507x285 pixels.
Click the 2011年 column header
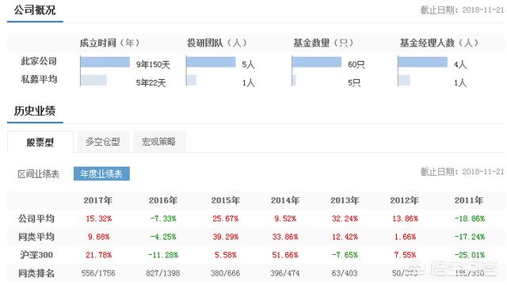click(x=469, y=200)
